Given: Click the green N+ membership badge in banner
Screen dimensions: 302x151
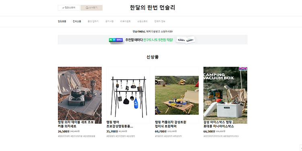Looking at the screenshot, I should [x=116, y=40].
